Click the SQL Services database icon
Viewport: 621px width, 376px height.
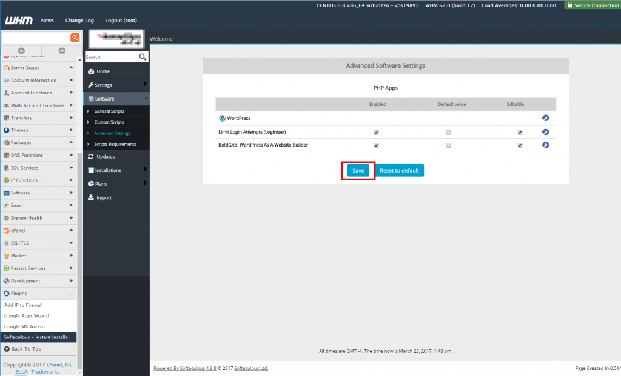6,168
